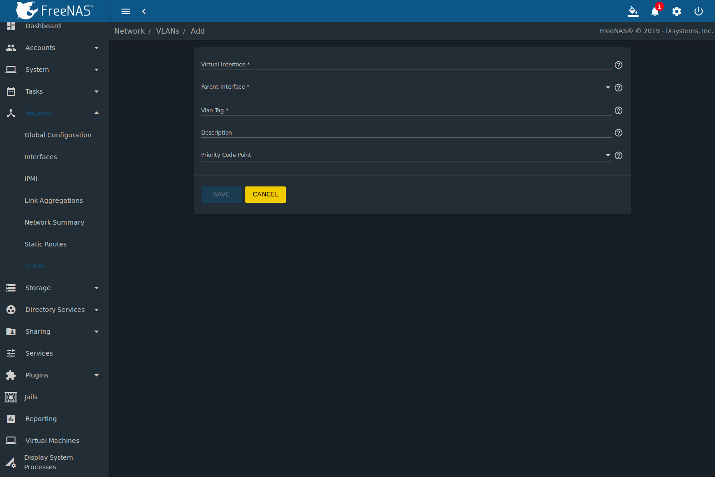
Task: Click the power button icon
Action: (699, 11)
